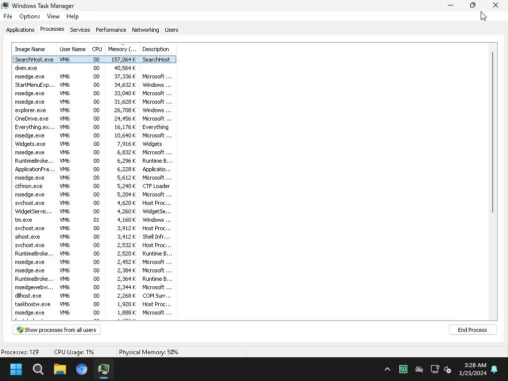
Task: Select the WidgetServic... process row
Action: pos(94,211)
